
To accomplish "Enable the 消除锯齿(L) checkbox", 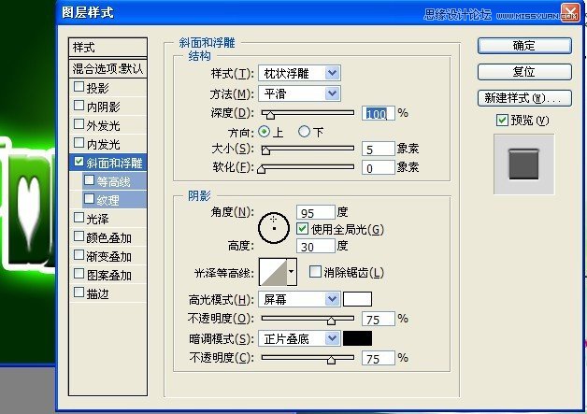I will (x=315, y=271).
